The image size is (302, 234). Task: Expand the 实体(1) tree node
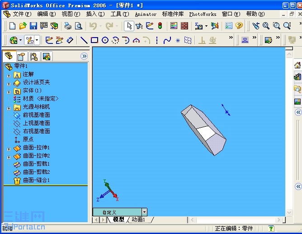click(9, 92)
